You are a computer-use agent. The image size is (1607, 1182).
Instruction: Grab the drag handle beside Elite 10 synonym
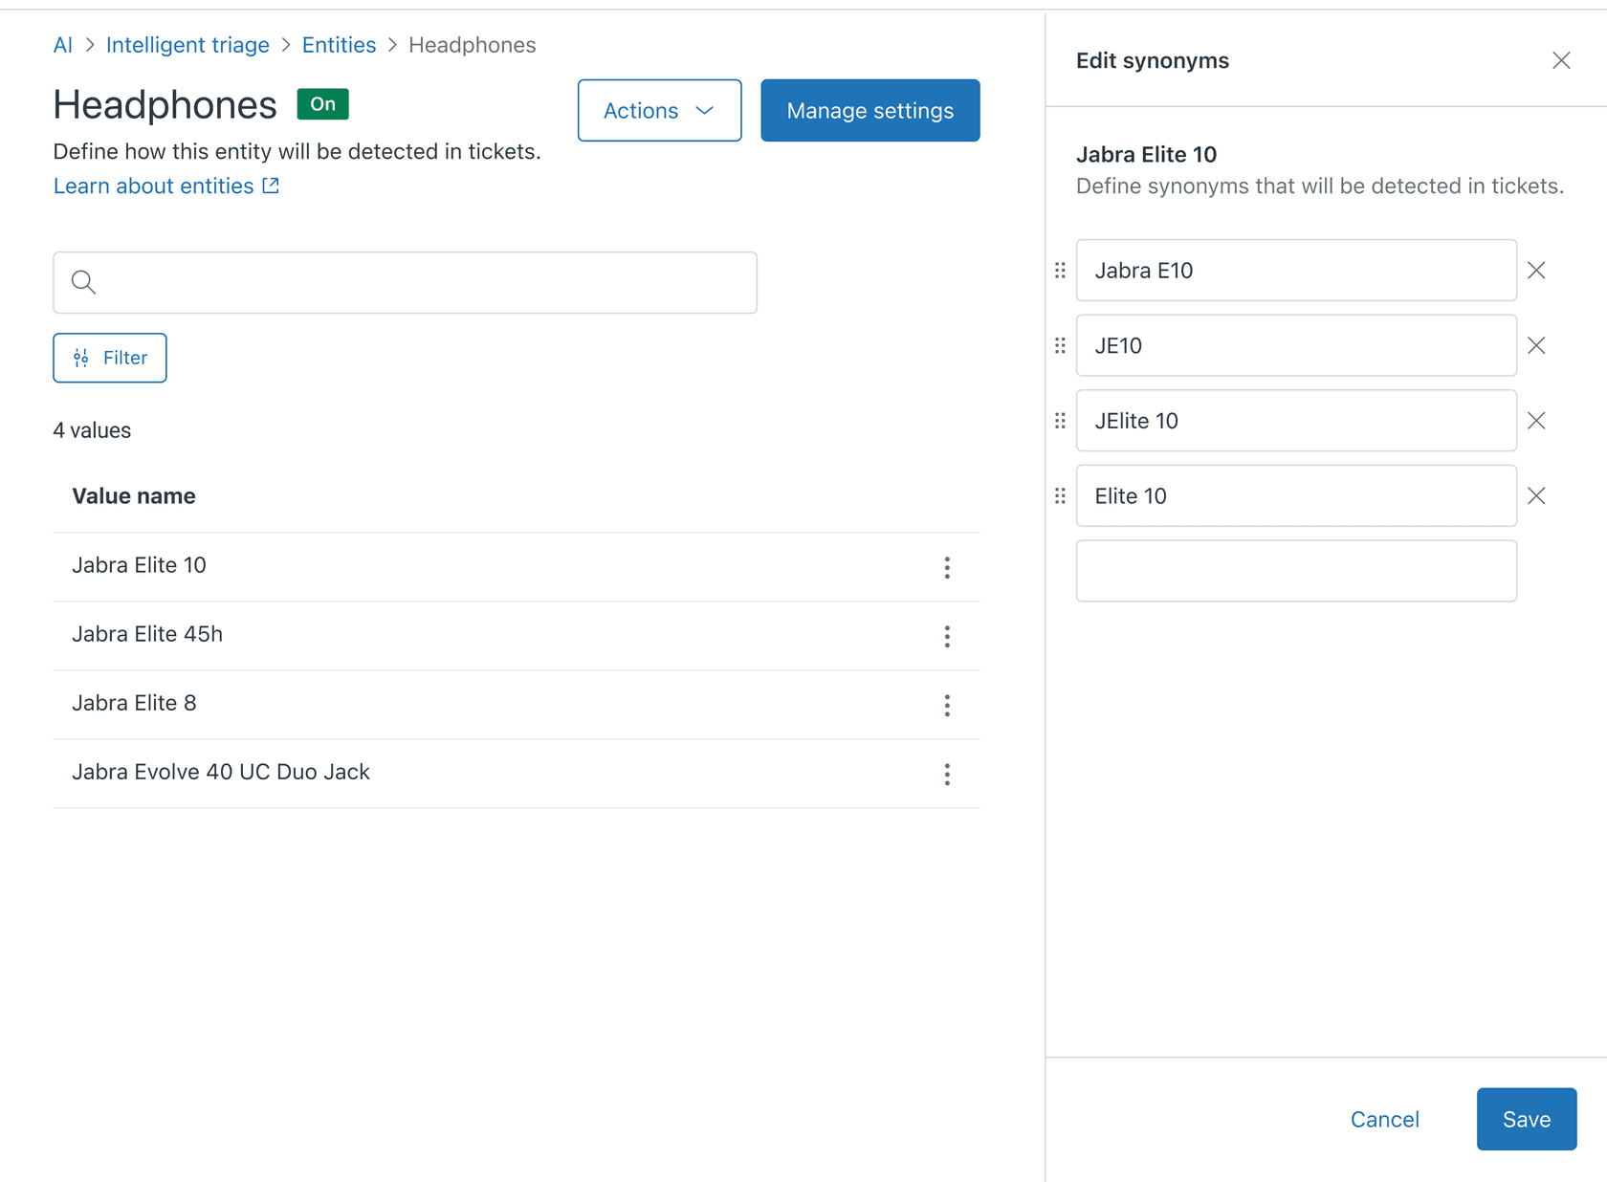pyautogui.click(x=1059, y=496)
